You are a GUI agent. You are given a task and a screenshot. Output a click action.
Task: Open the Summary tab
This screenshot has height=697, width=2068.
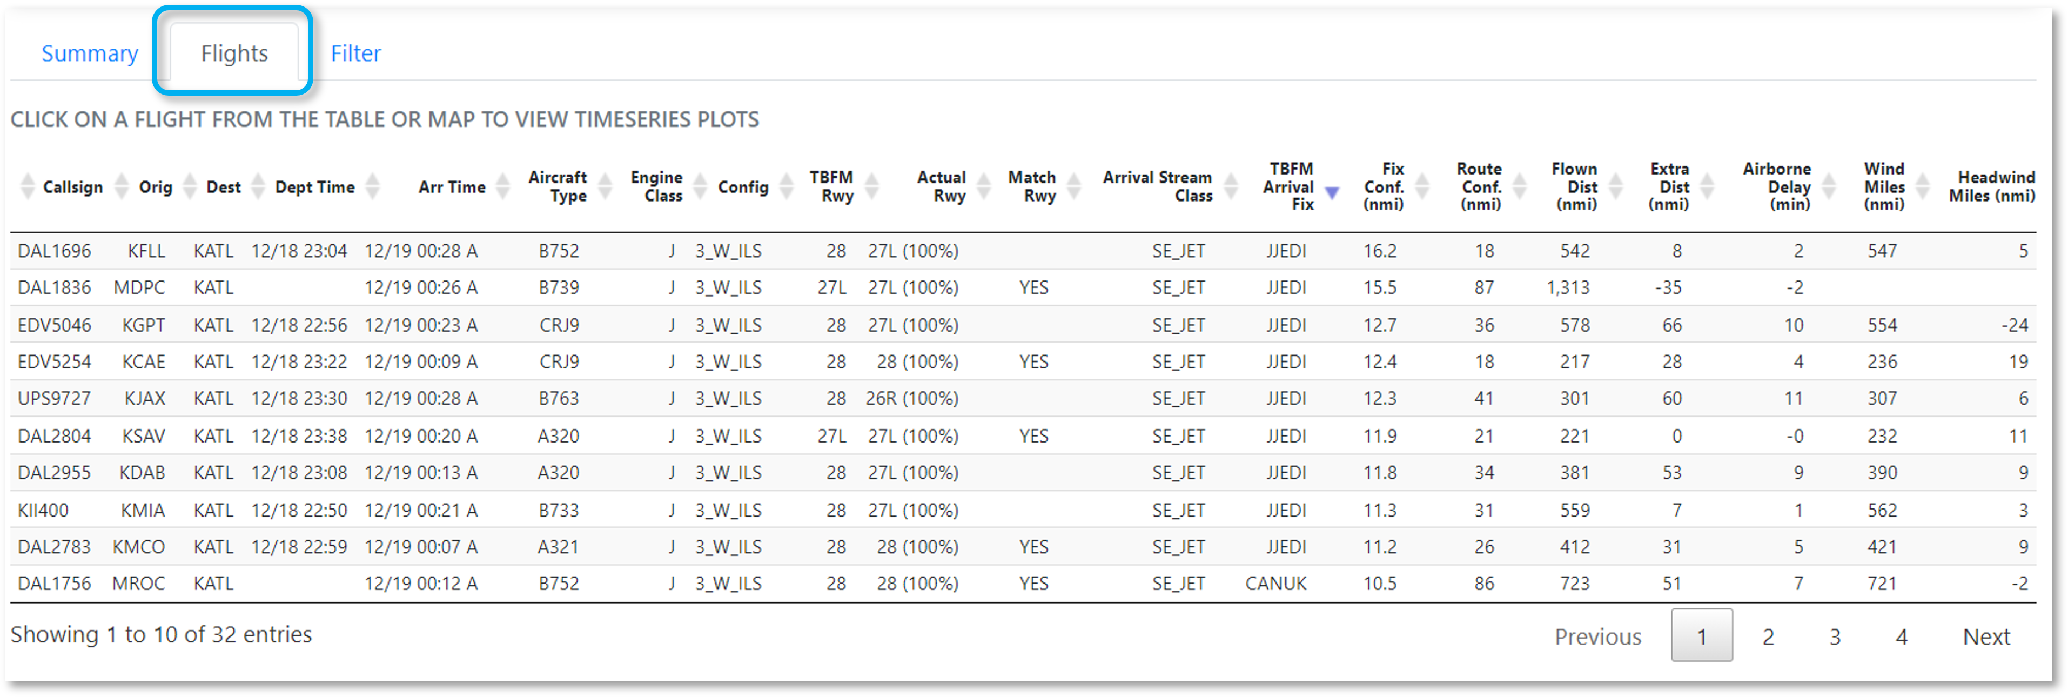89,54
